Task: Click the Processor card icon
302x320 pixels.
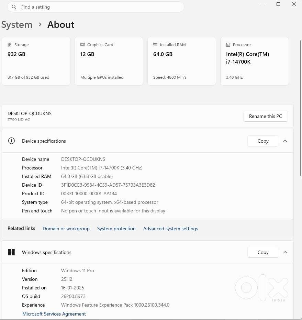Action: pyautogui.click(x=228, y=45)
